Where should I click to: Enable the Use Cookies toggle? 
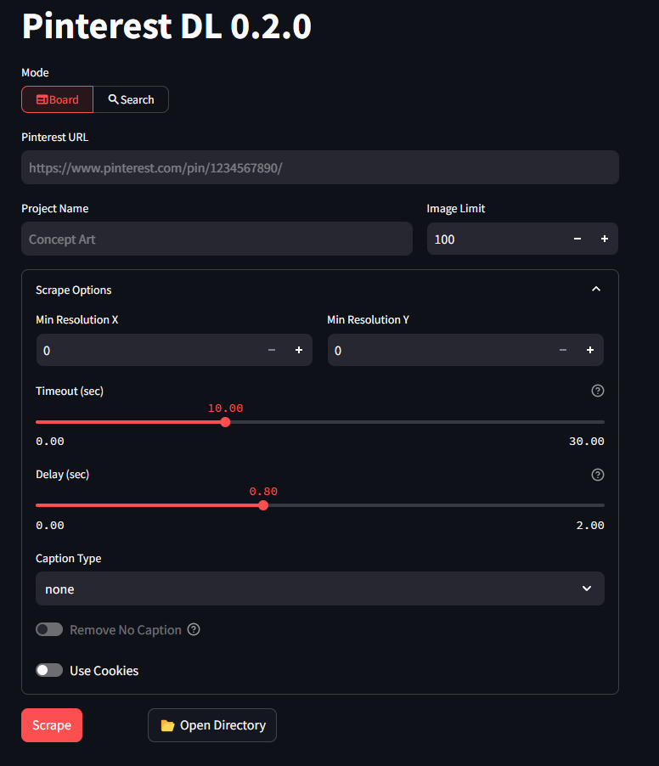[x=49, y=670]
